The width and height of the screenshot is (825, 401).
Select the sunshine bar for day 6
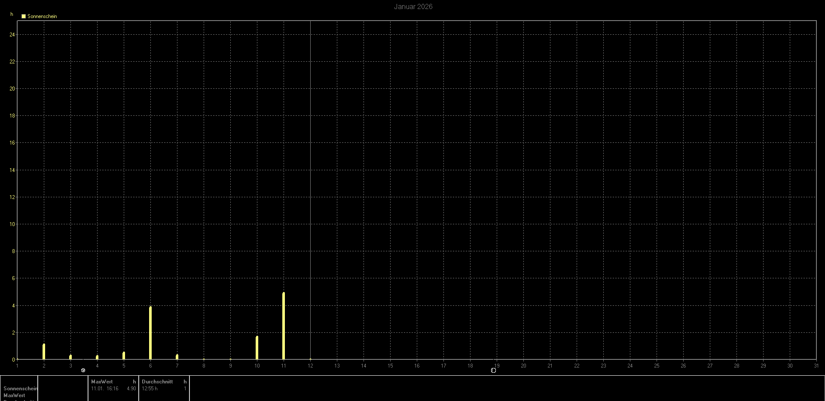pos(150,333)
